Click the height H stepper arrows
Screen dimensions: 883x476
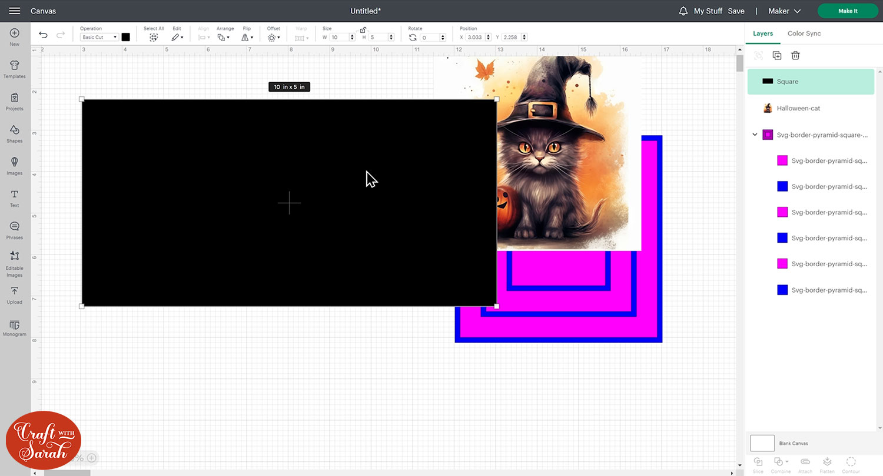[391, 38]
